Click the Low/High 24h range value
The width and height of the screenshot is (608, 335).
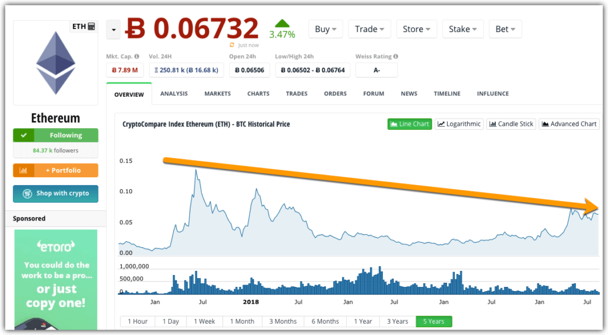(x=312, y=70)
